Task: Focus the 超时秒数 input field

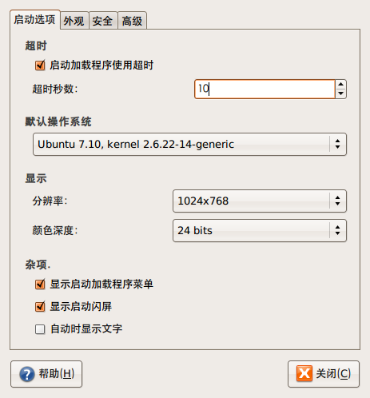Action: (x=265, y=89)
